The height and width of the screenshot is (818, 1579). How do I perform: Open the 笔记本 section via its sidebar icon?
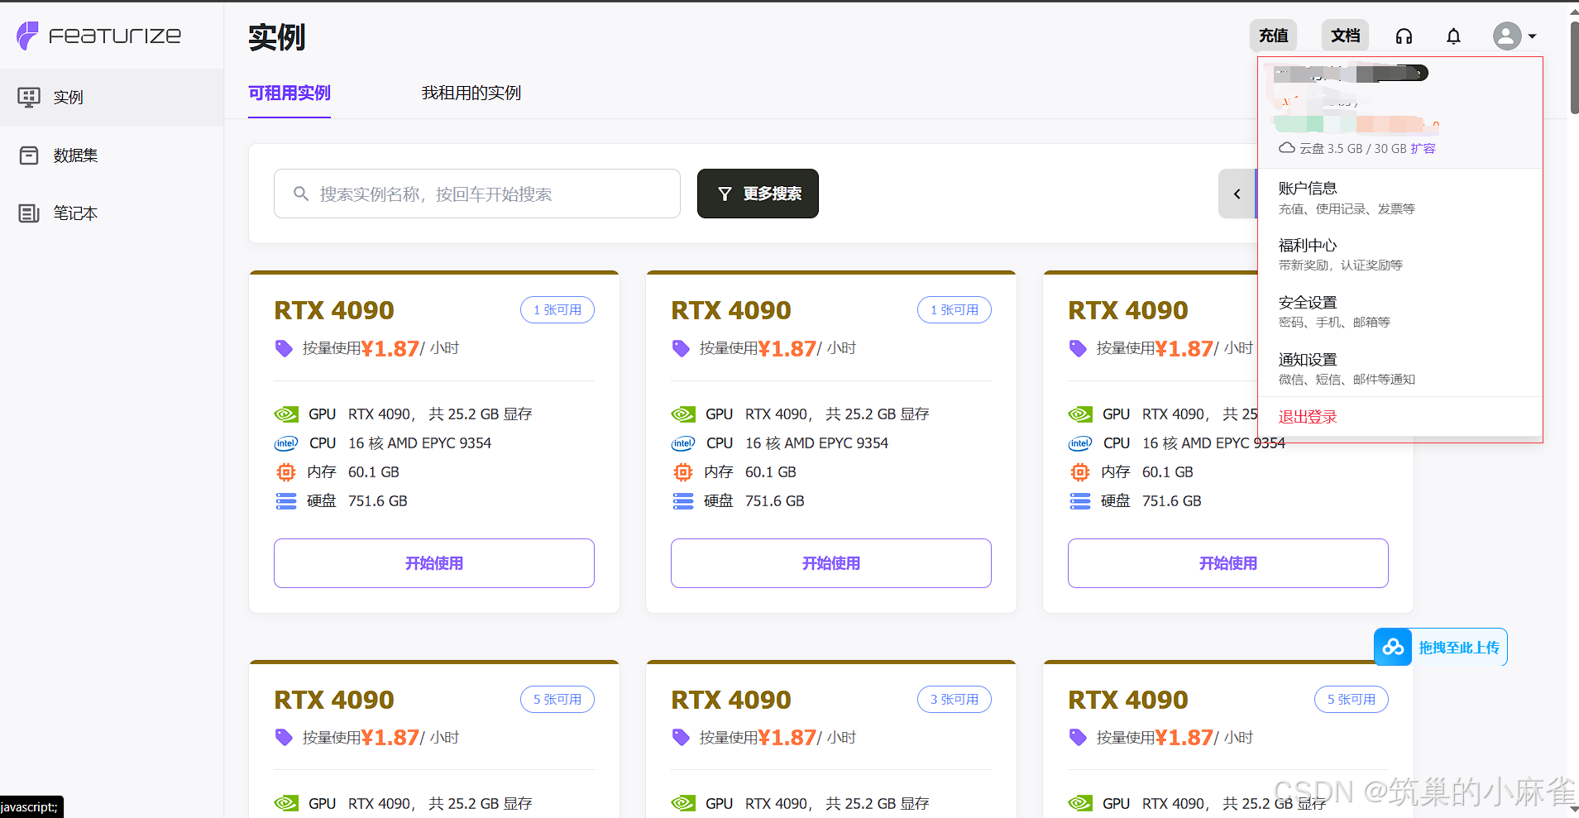tap(28, 213)
